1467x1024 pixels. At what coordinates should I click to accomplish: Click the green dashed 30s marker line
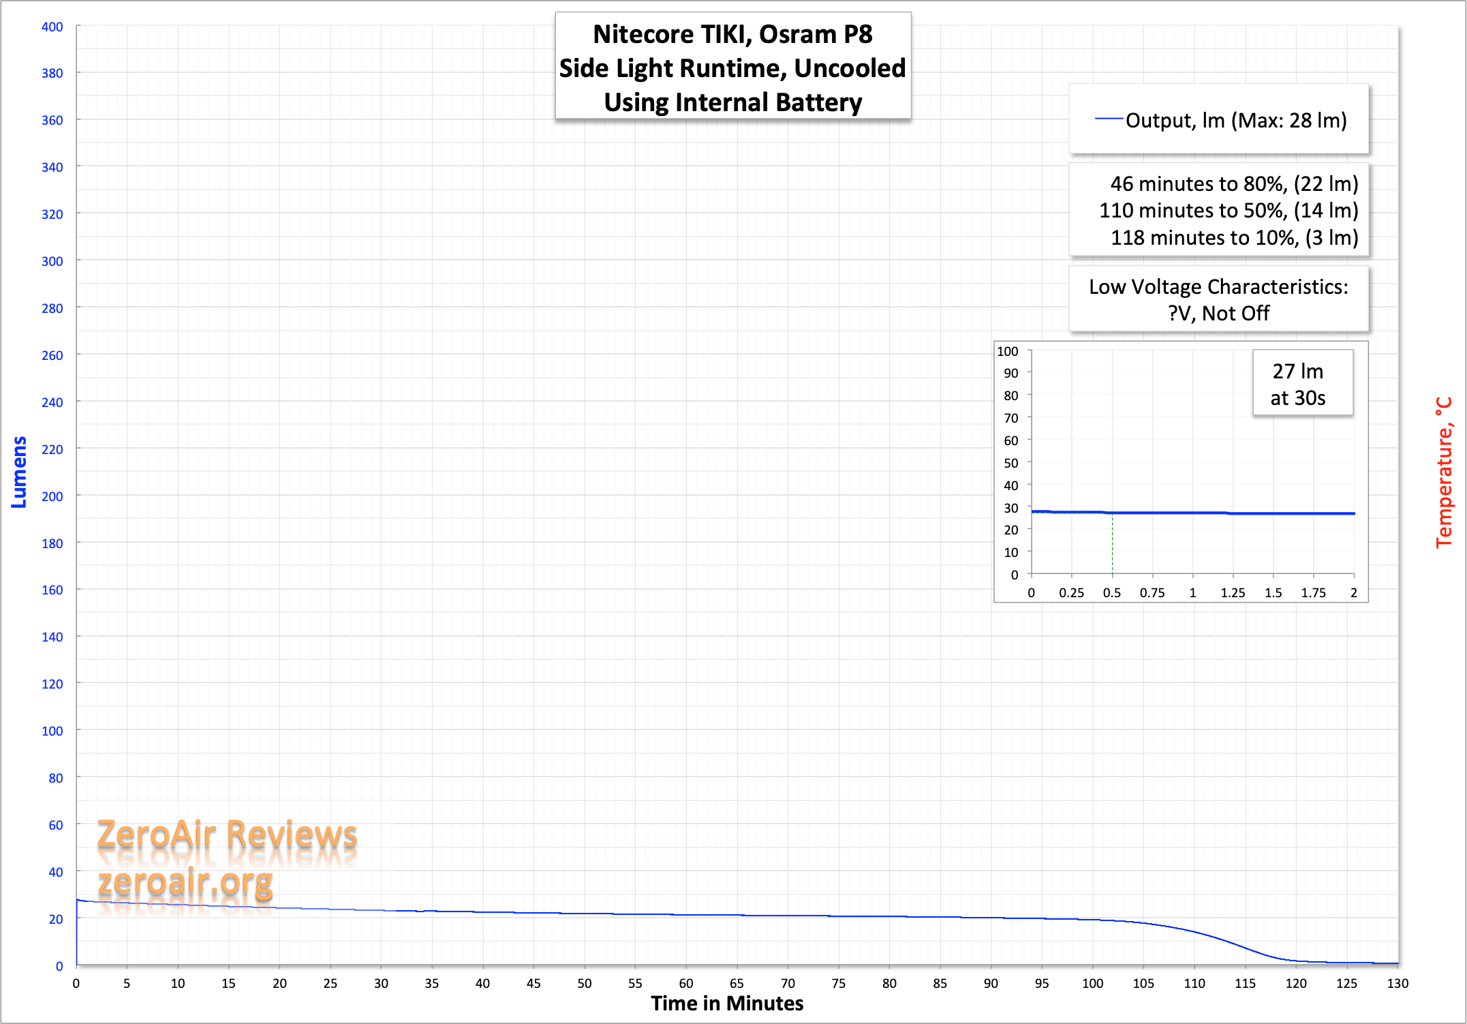1112,545
